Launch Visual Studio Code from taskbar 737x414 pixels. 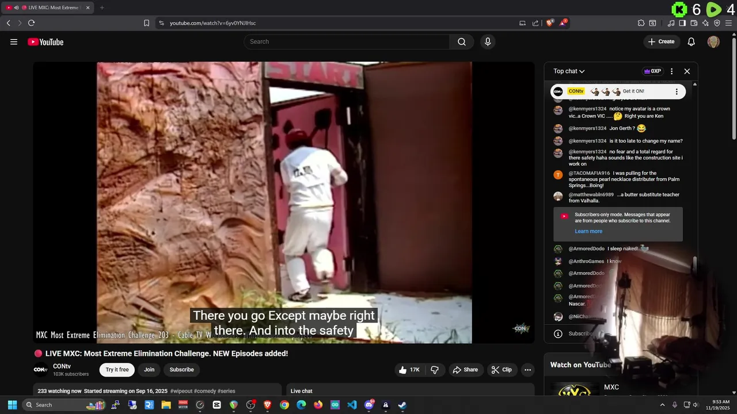pos(352,405)
